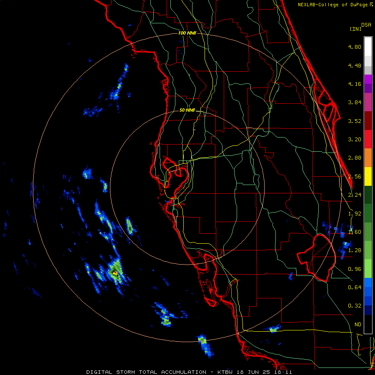Click the 0.64 legend value
This screenshot has height=375, width=375.
(x=355, y=287)
